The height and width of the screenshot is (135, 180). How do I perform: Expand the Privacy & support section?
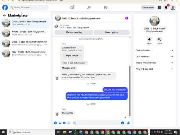click(154, 69)
